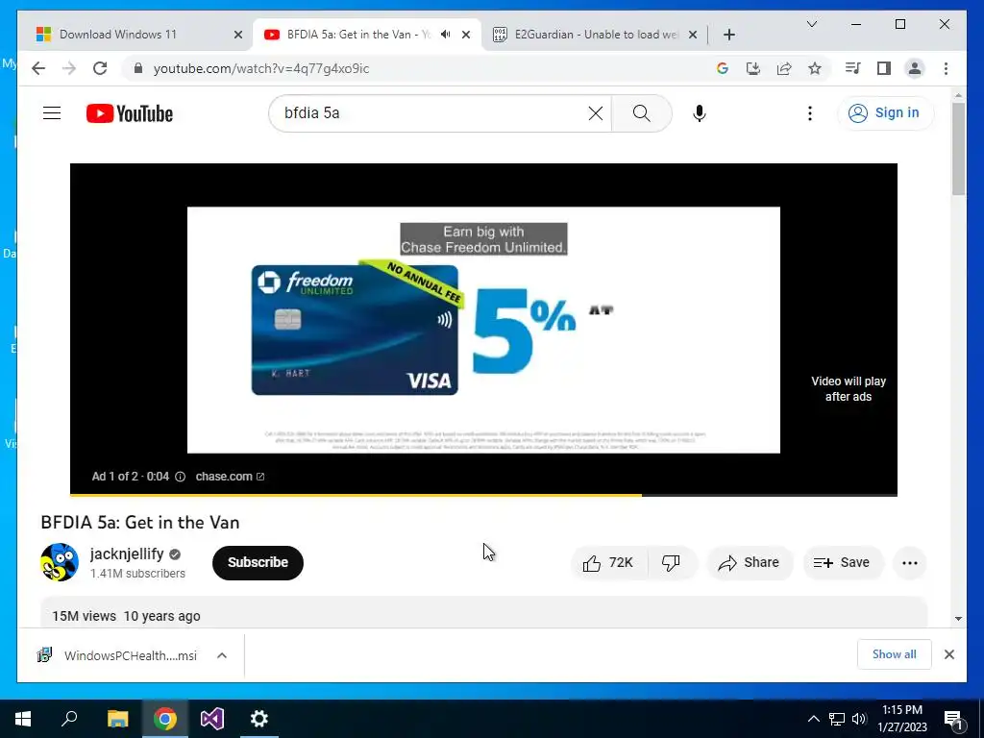Show hidden system tray icons

coord(813,719)
